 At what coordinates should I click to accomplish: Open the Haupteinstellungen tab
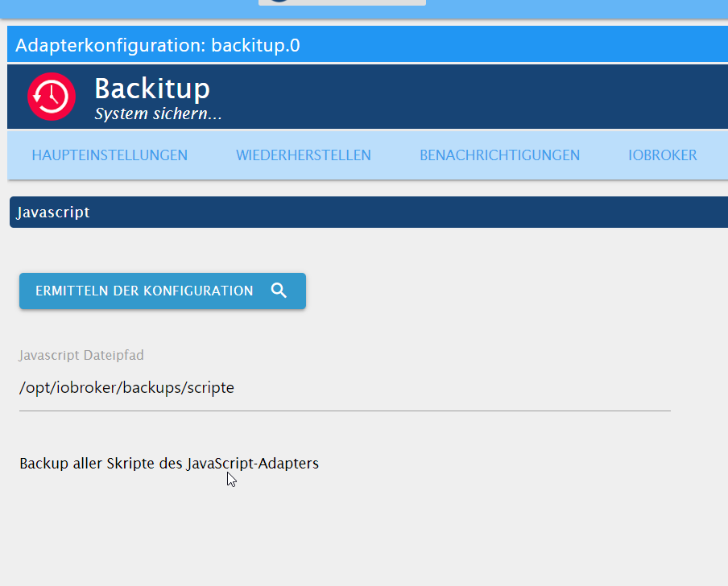110,155
